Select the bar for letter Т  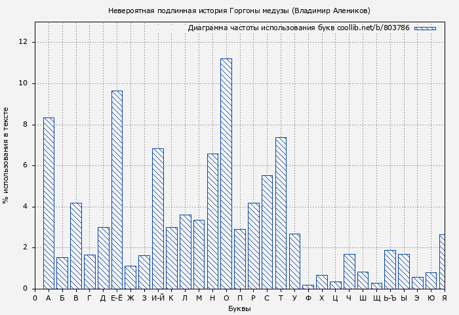(281, 213)
